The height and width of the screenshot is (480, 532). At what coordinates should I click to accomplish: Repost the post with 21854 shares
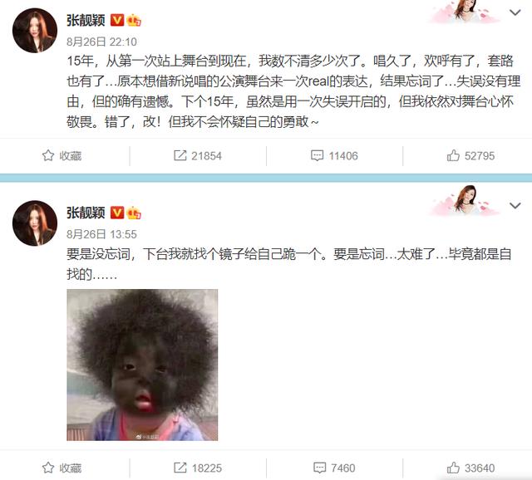(198, 155)
